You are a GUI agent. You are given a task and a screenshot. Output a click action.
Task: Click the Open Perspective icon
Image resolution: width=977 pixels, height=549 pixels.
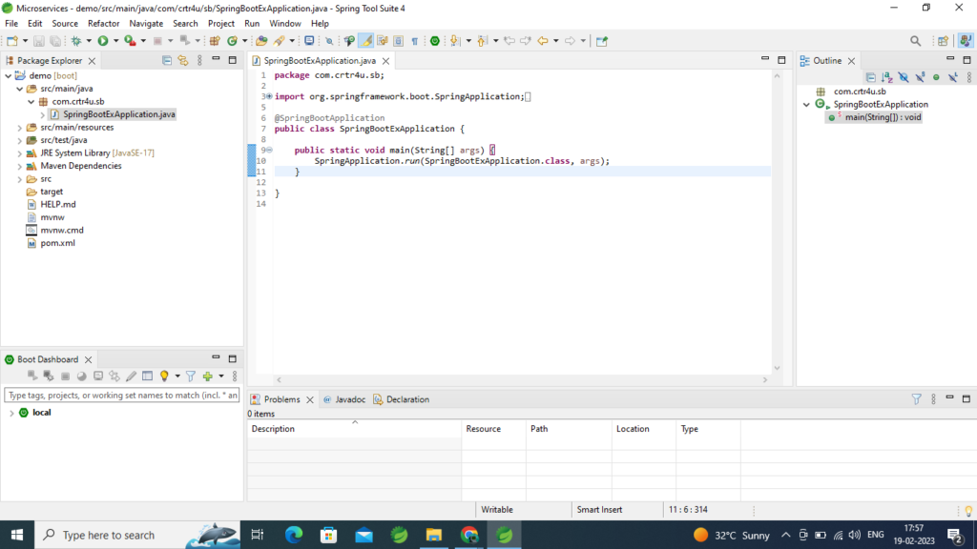pos(943,41)
